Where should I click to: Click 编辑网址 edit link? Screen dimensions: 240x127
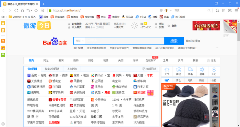pos(149,69)
